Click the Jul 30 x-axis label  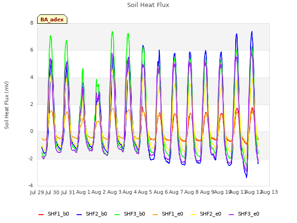[x=52, y=192]
